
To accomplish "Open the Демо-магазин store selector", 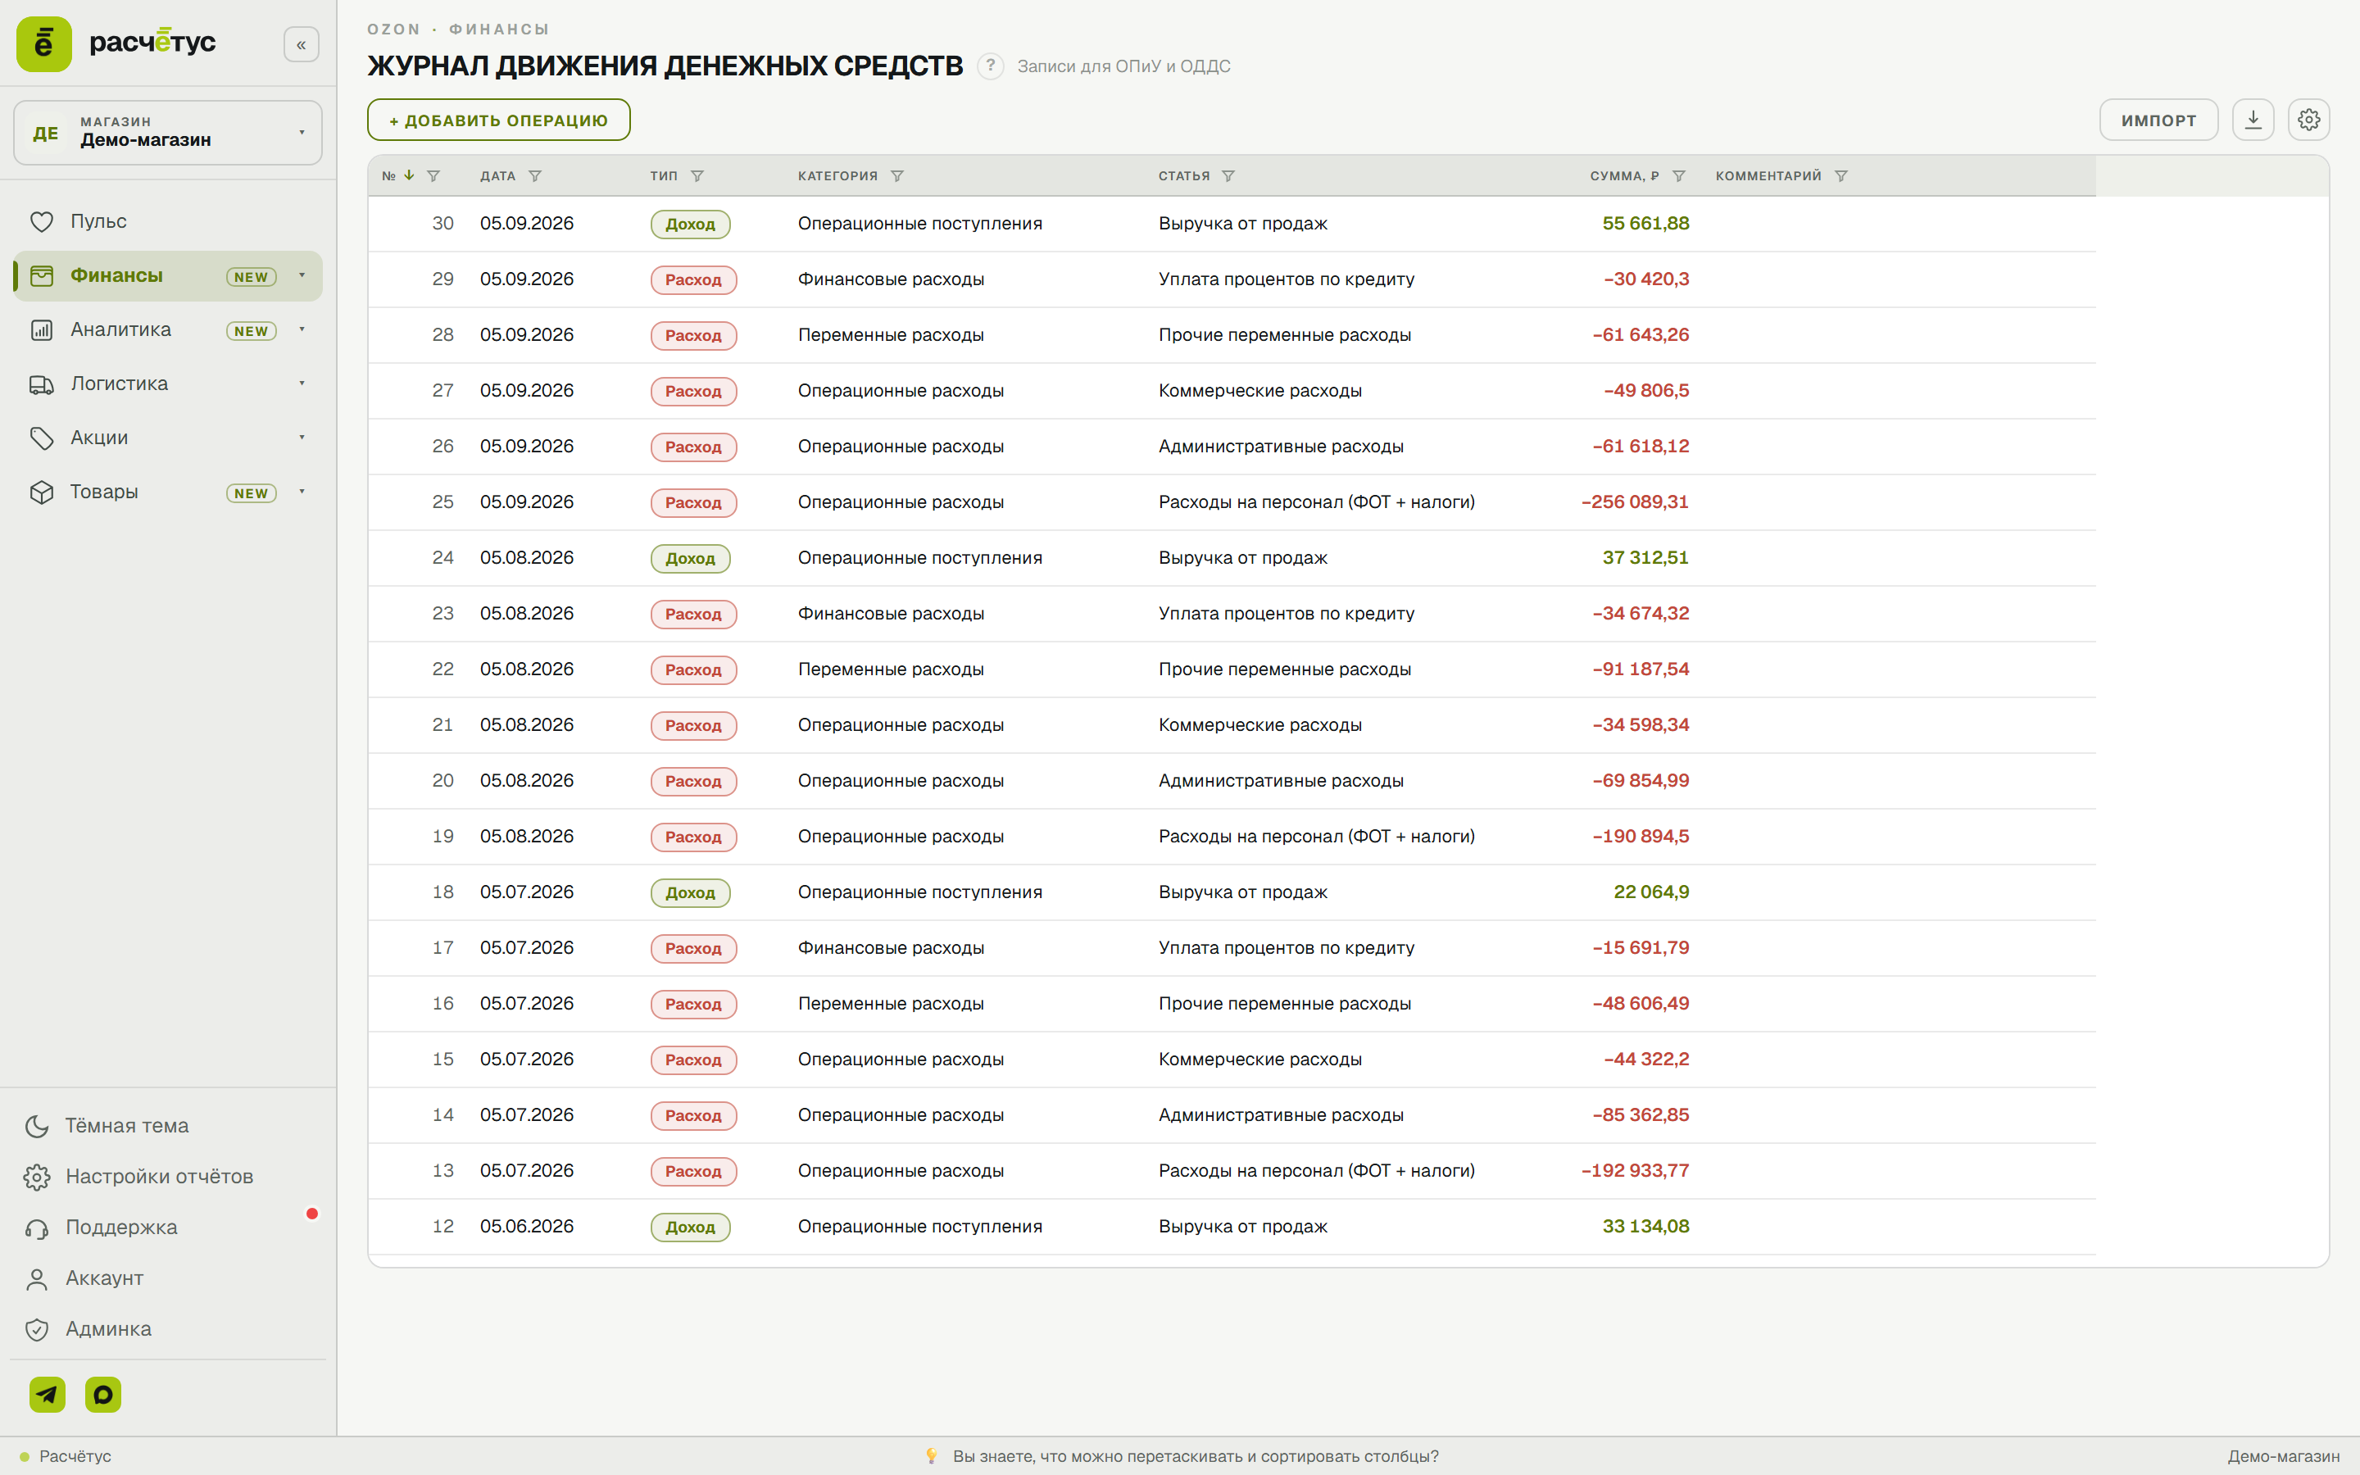I will click(x=168, y=133).
